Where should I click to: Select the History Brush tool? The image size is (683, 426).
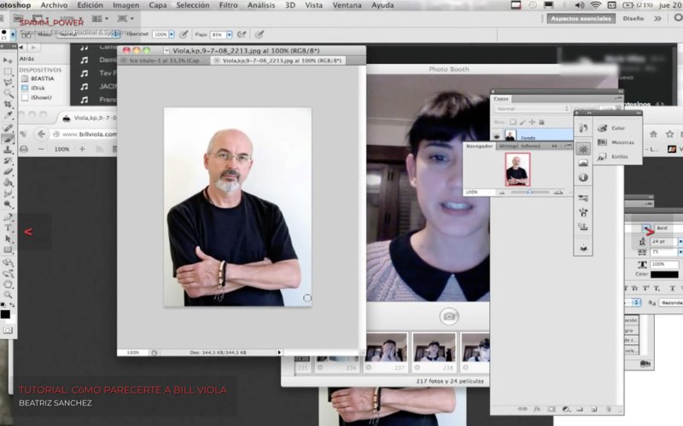8,161
